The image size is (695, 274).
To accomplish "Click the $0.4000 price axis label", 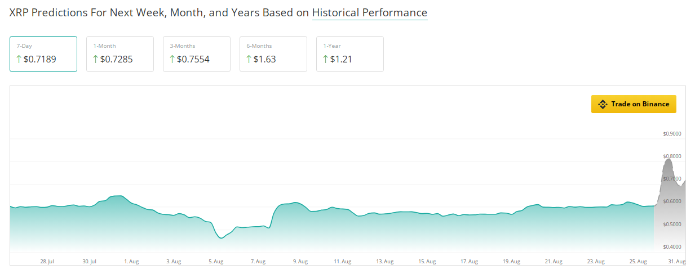I will (672, 247).
